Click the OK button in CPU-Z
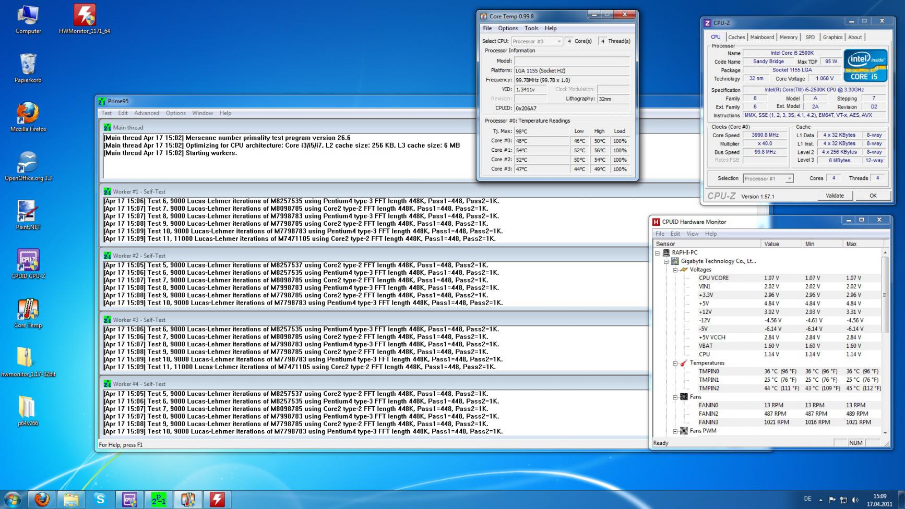Viewport: 905px width, 509px height. pos(873,196)
